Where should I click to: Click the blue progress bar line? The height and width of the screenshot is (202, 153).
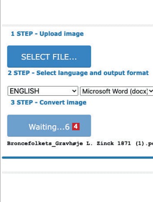point(78,157)
